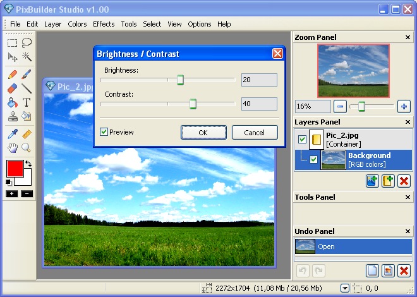Click the selection coordinates icon in status bar

[357, 289]
